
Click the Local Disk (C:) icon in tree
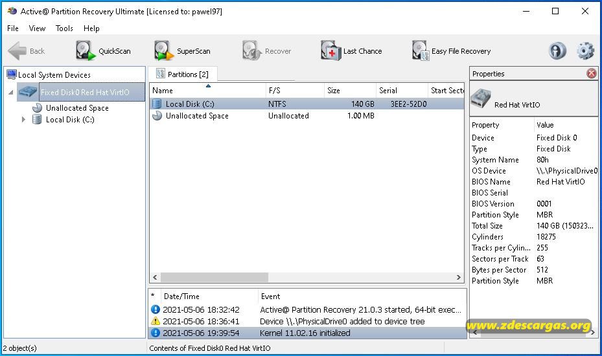pos(37,120)
